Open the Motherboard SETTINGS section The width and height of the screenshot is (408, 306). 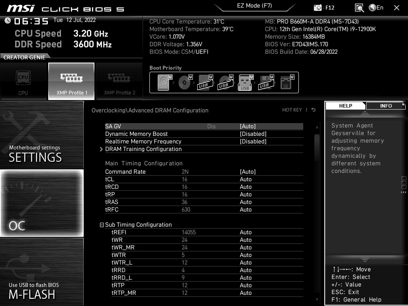click(41, 135)
